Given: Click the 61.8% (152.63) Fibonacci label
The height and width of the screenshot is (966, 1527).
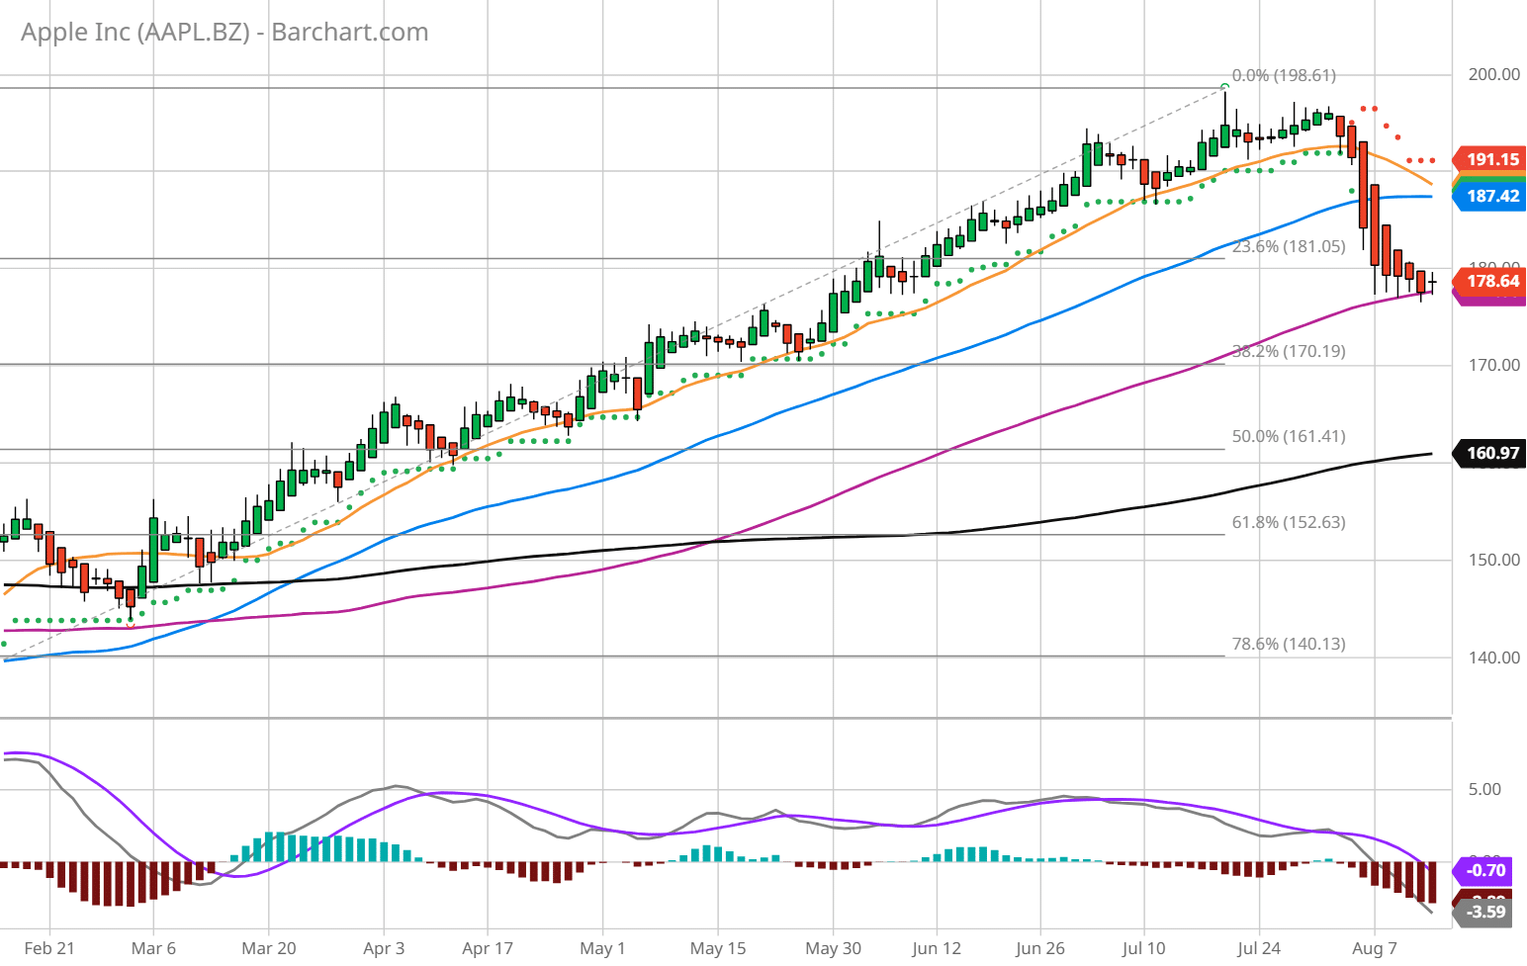Looking at the screenshot, I should click(1289, 522).
